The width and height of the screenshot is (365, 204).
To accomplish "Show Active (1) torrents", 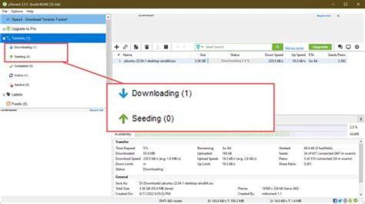I will [21, 75].
